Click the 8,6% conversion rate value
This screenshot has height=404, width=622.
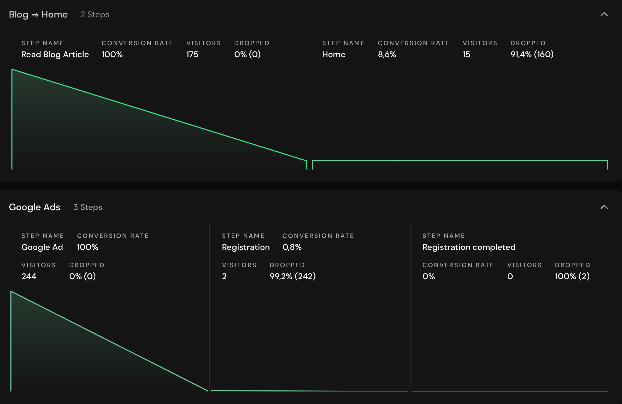click(387, 54)
